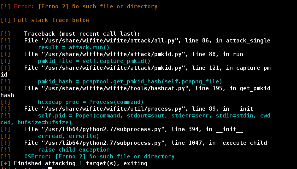Click the "Finished attacking 1 target(s), exiting" message
Screen dimensions: 297x169
point(81,163)
